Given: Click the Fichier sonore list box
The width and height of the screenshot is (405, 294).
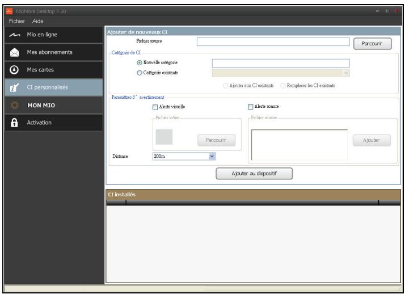Looking at the screenshot, I should 299,145.
